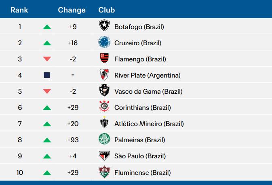Click the +93 change value

point(73,140)
